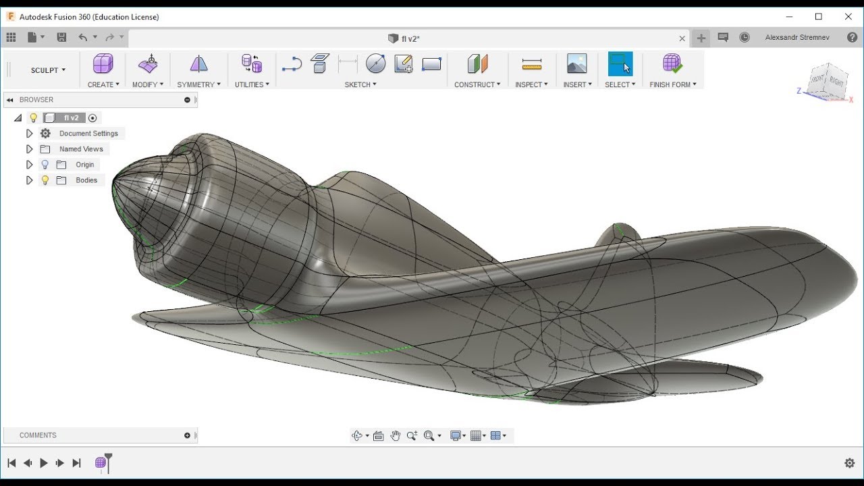Toggle the Origin lightbulb visibility
Screen dimensions: 864x486
pyautogui.click(x=45, y=164)
